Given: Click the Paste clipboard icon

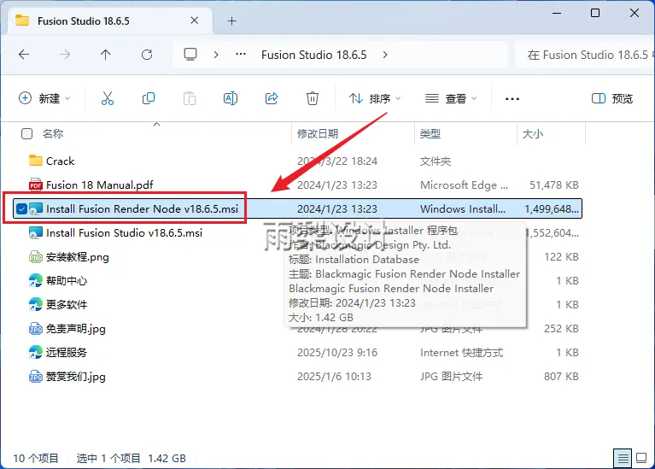Looking at the screenshot, I should 190,98.
